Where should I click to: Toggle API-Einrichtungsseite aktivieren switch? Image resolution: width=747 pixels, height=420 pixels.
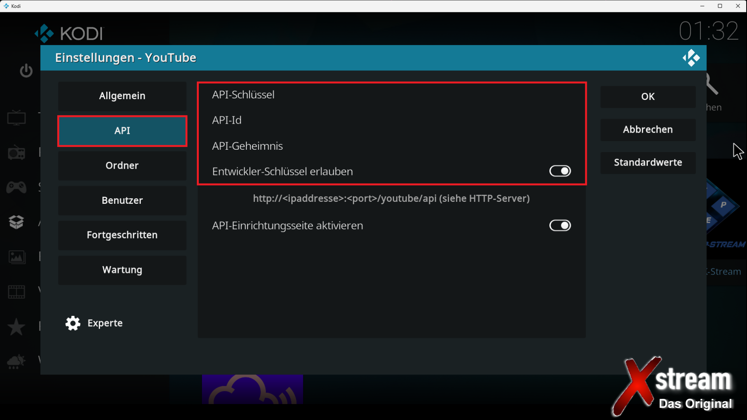[560, 226]
